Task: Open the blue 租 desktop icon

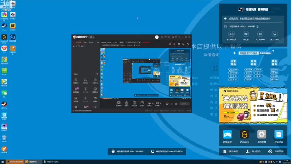Action: [x=4, y=115]
